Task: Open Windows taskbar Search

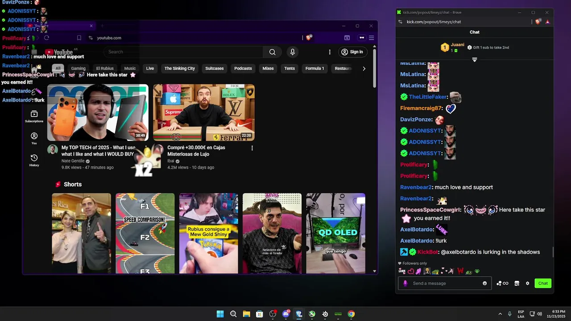Action: point(233,314)
